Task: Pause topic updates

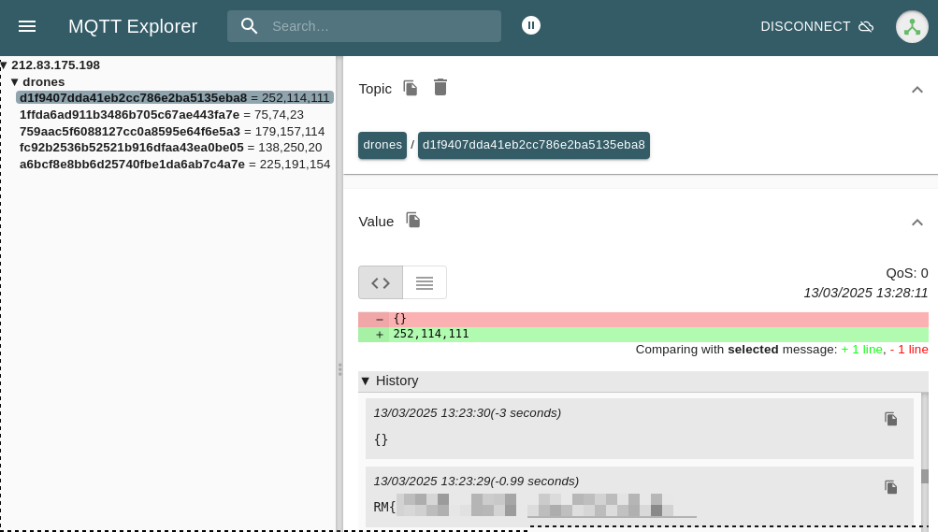Action: [x=531, y=25]
